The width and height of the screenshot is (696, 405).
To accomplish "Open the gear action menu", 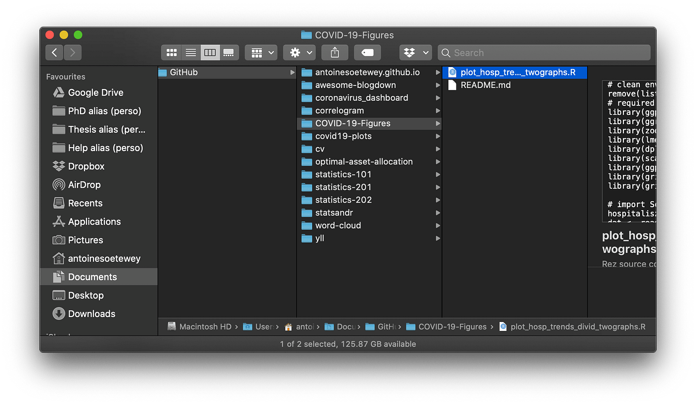I will click(299, 53).
